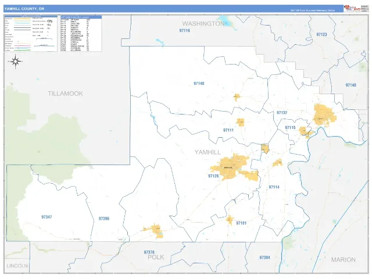
Task: Click the "YAMHILL COUNTY, OR" map title
Action: pyautogui.click(x=24, y=9)
